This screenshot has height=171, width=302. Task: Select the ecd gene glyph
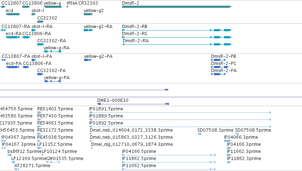(13, 14)
